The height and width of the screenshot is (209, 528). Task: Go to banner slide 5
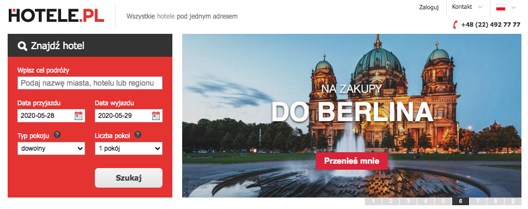(443, 201)
